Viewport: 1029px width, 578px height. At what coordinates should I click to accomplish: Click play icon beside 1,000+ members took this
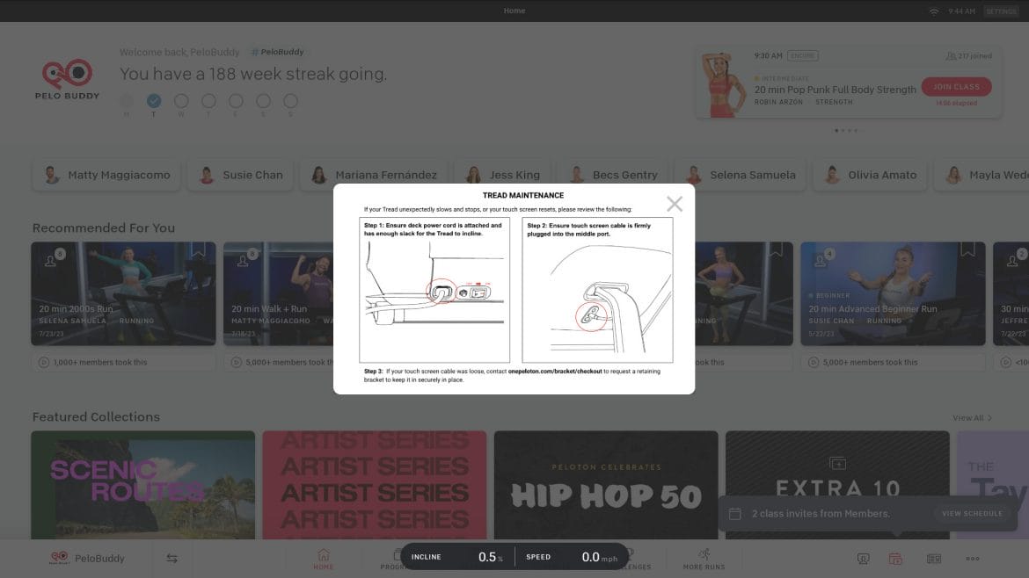[x=44, y=363]
